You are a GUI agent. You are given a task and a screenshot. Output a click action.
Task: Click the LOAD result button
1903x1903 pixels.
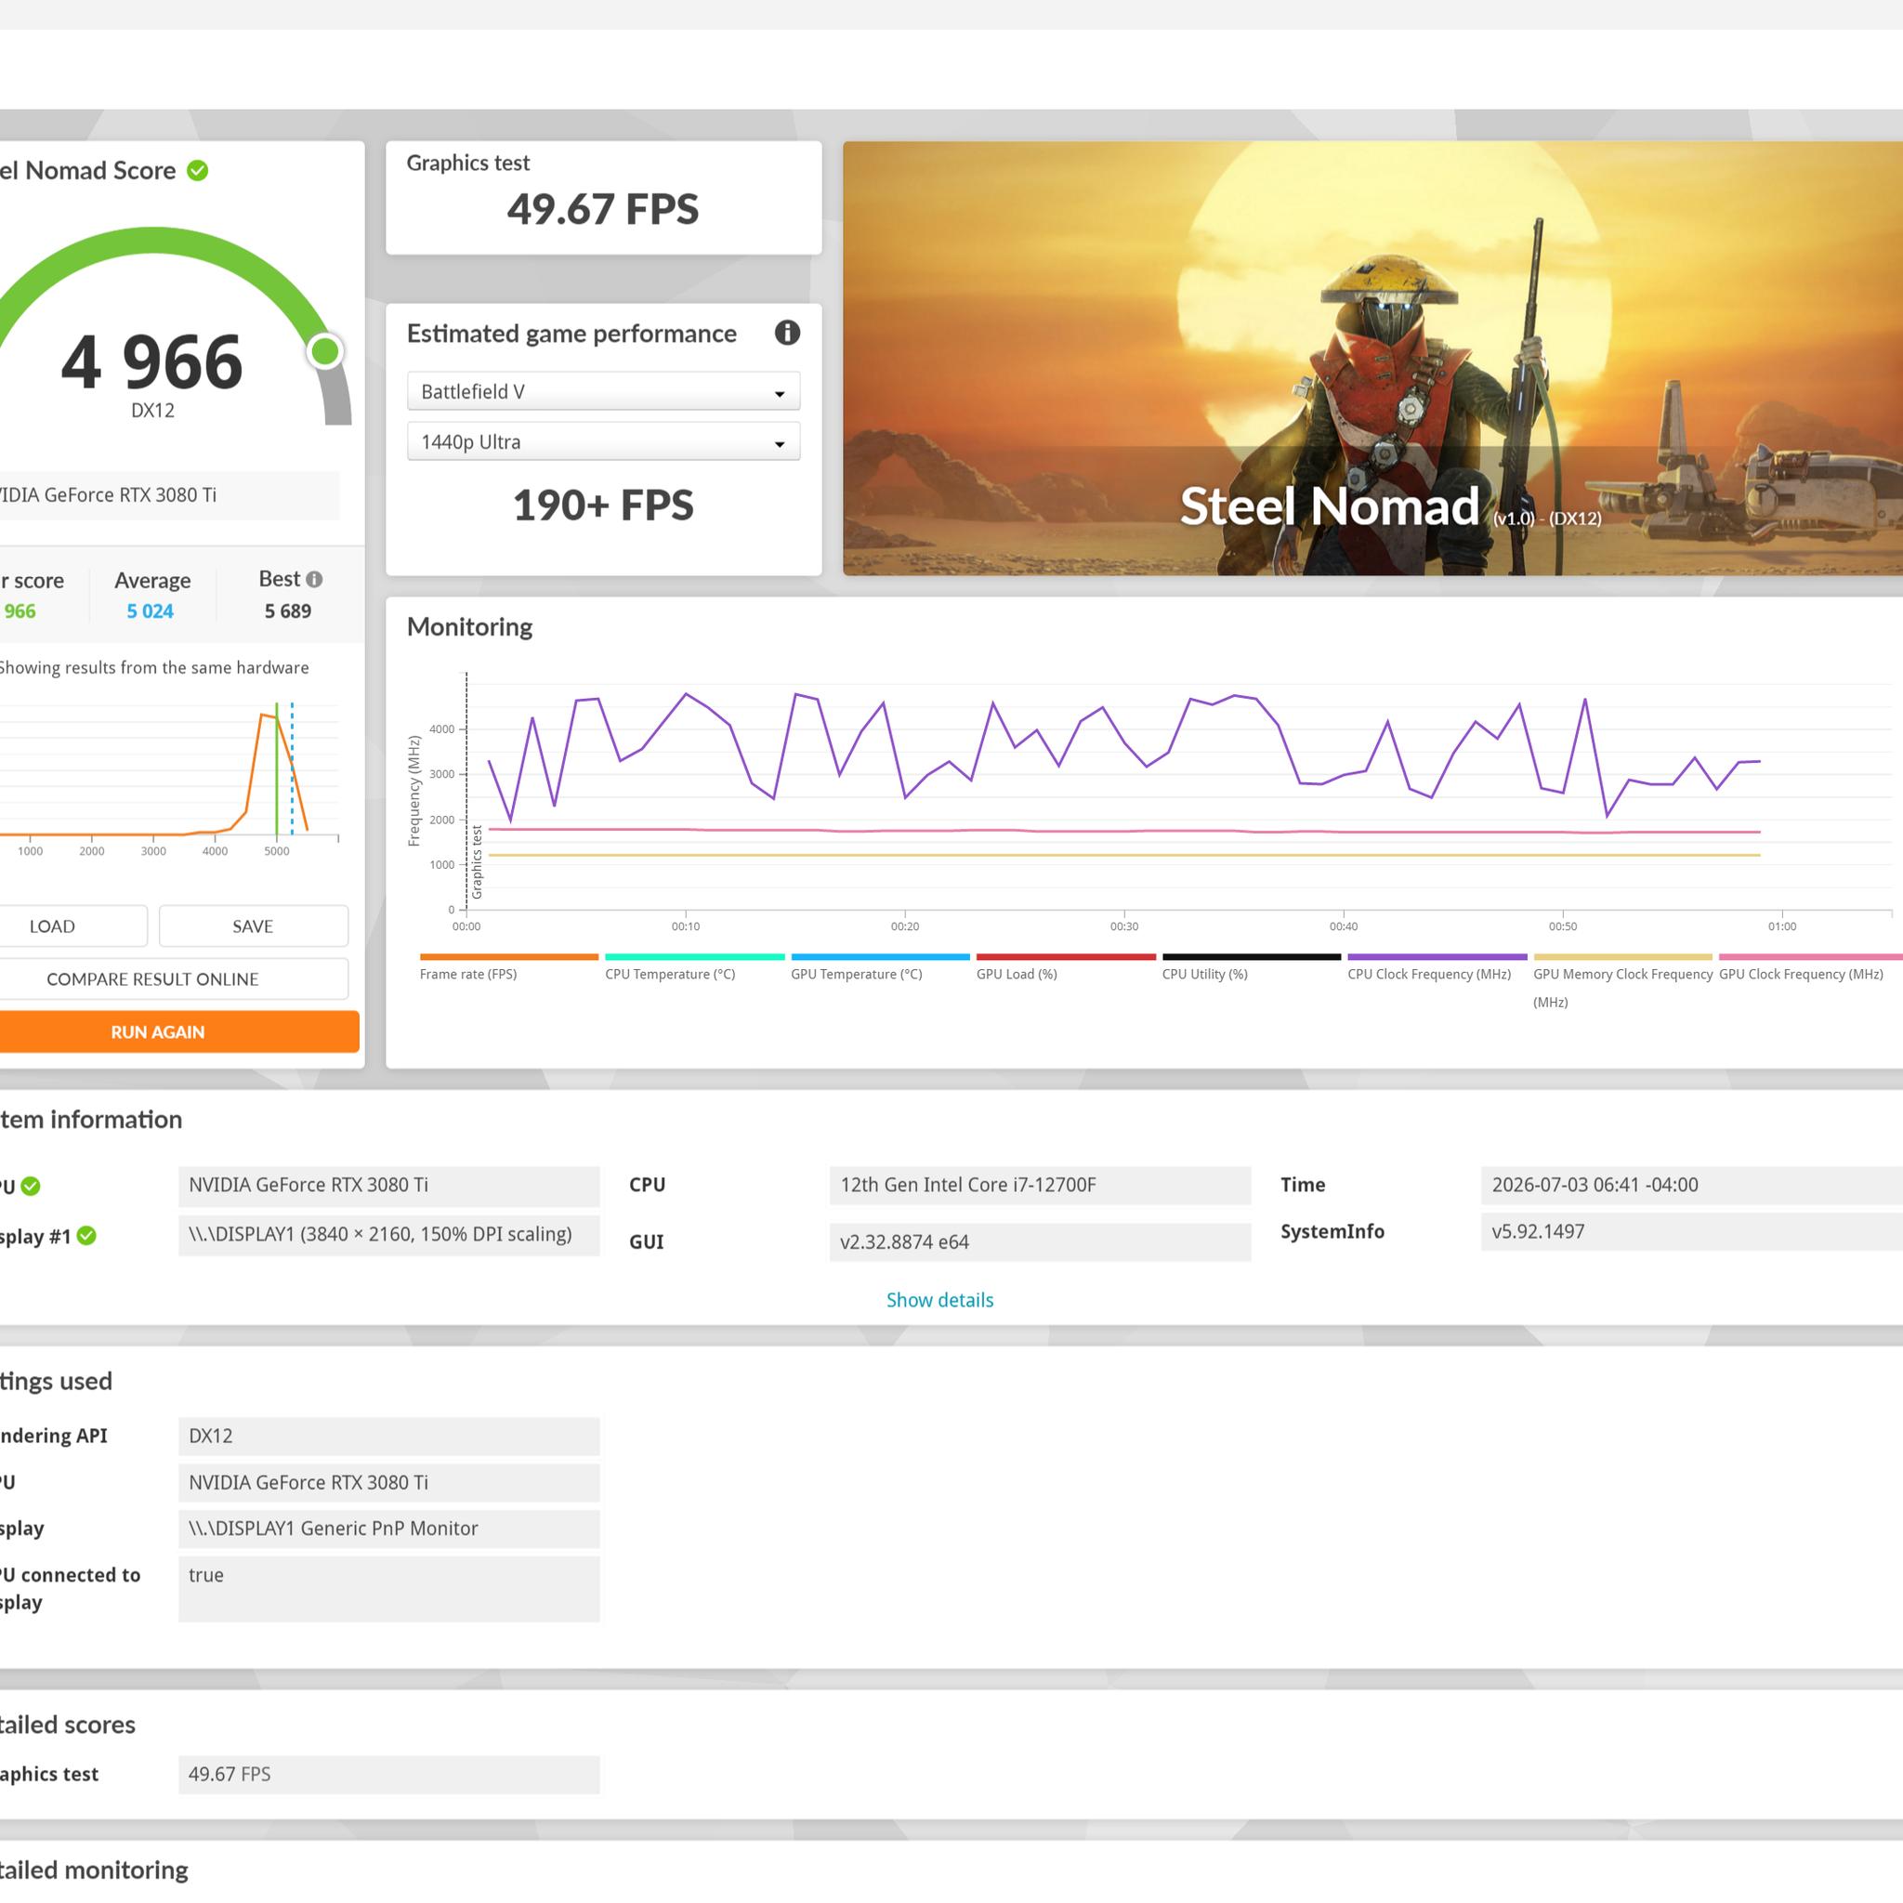(x=52, y=925)
